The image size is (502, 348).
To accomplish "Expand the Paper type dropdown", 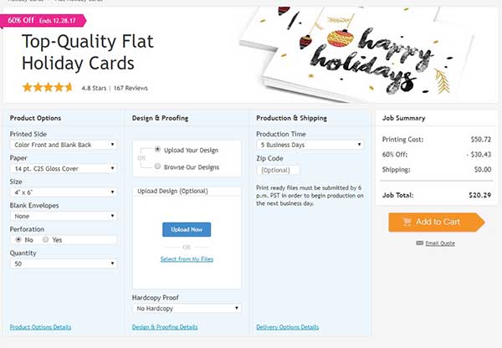I will click(64, 168).
